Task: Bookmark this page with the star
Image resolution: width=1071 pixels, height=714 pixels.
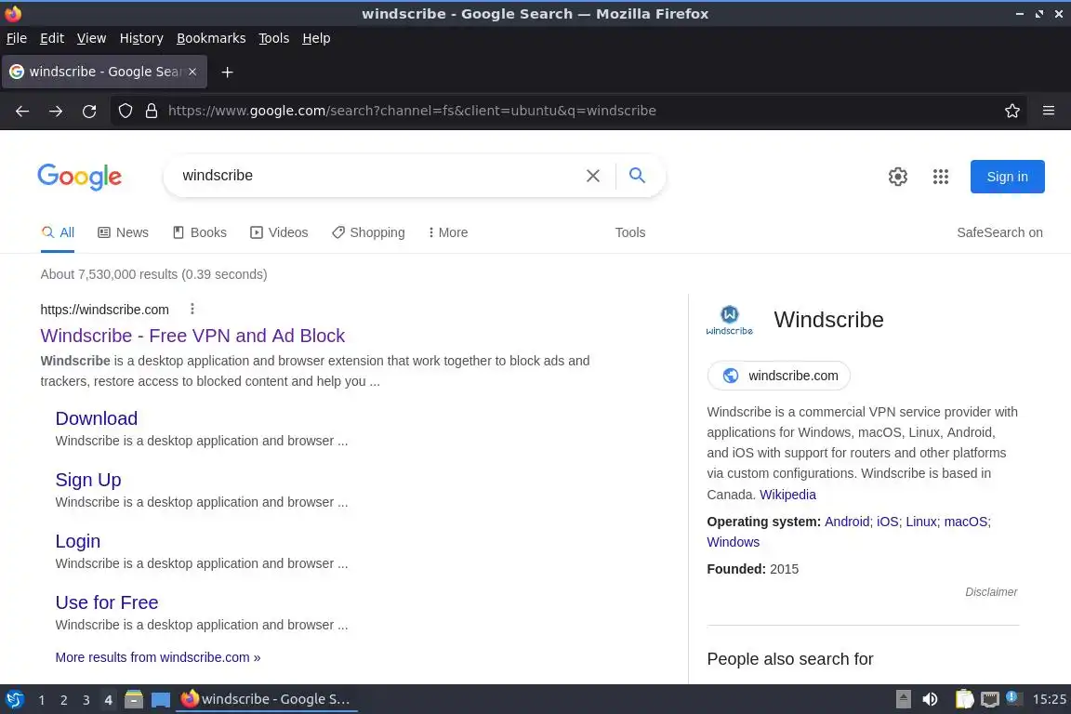Action: 1012,111
